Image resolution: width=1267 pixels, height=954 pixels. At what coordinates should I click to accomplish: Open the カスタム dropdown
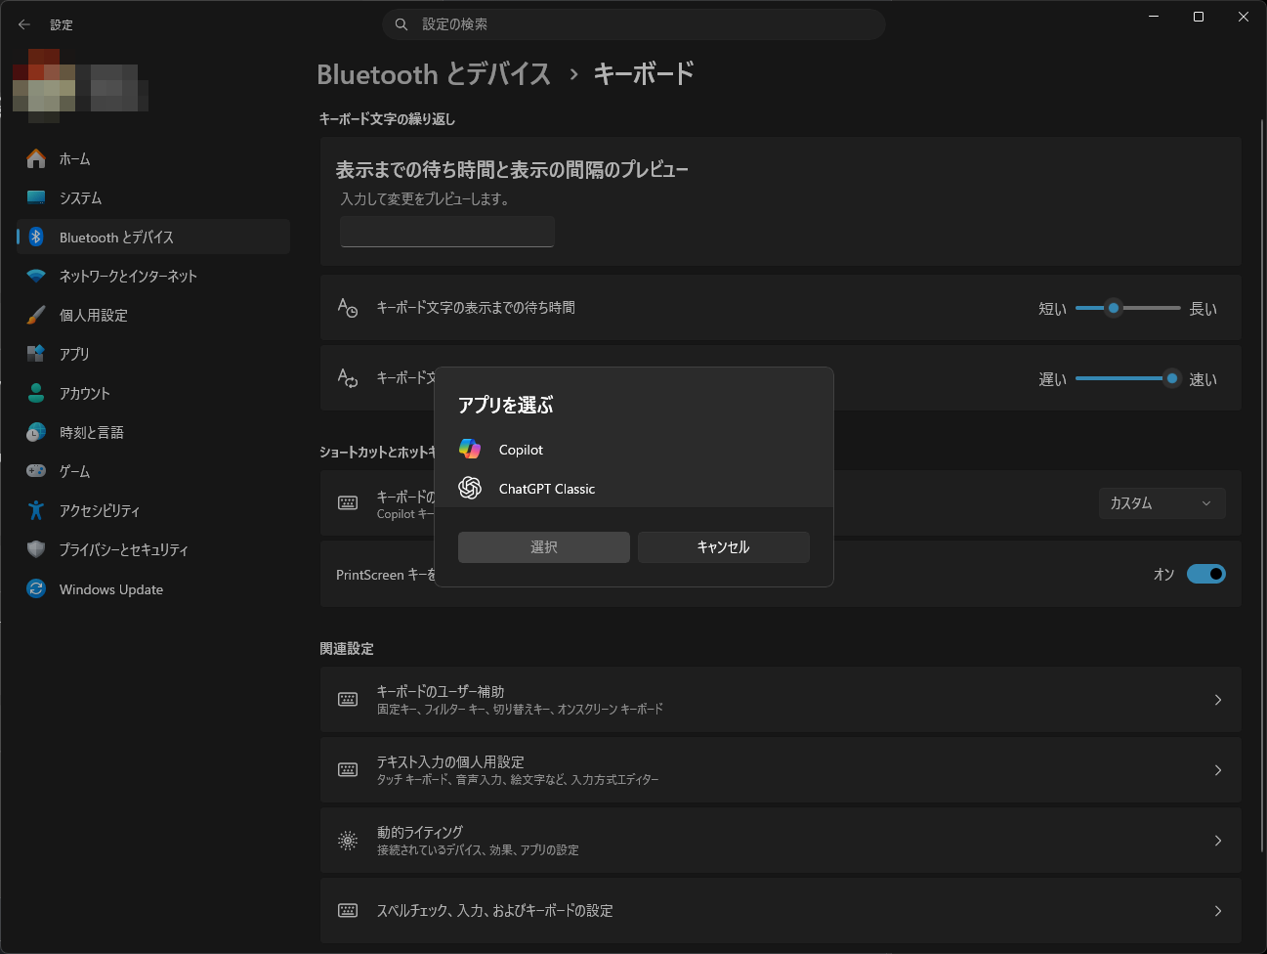click(x=1162, y=503)
